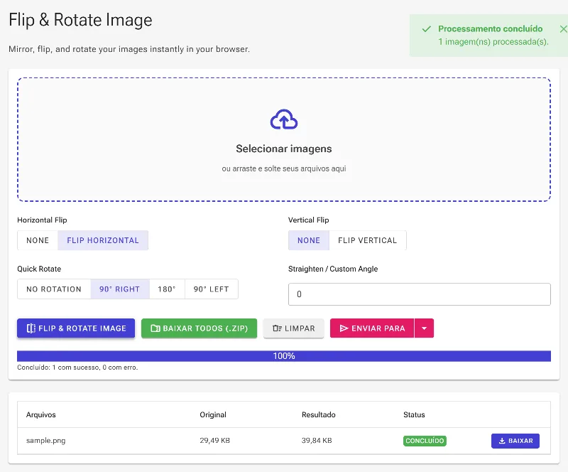
Task: Click Selecionar imagens drop zone text
Action: pyautogui.click(x=283, y=149)
